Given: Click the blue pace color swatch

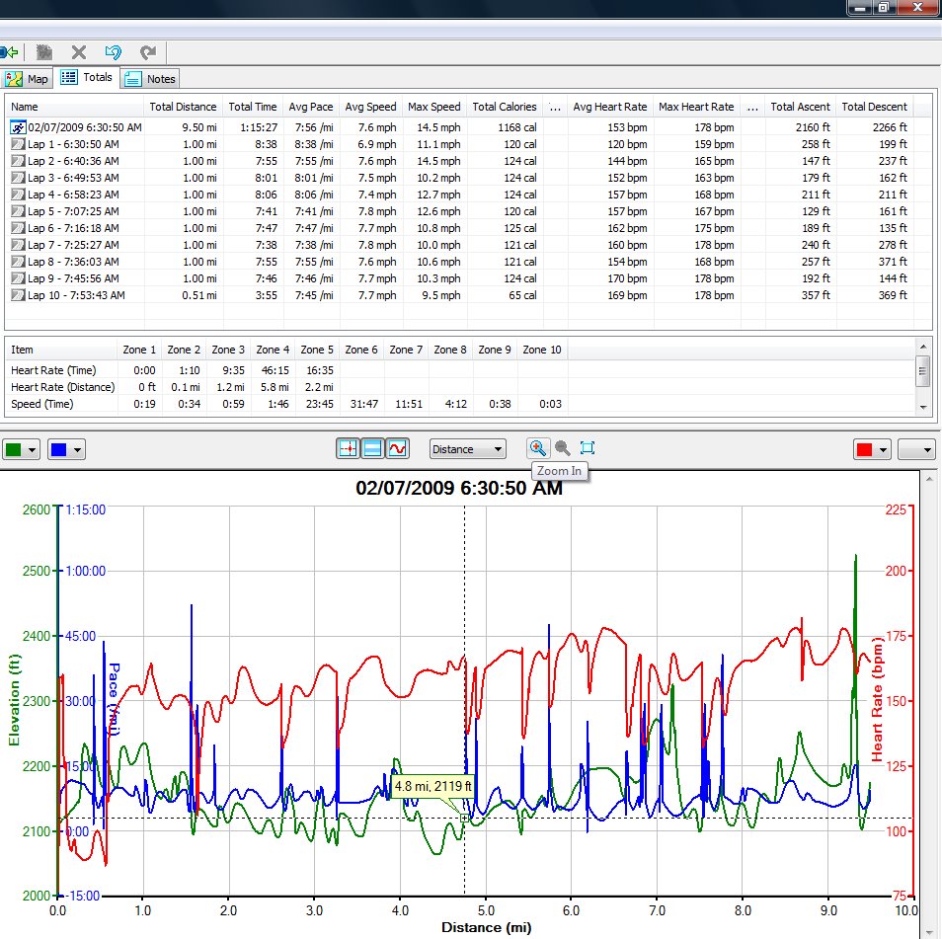Looking at the screenshot, I should point(59,449).
